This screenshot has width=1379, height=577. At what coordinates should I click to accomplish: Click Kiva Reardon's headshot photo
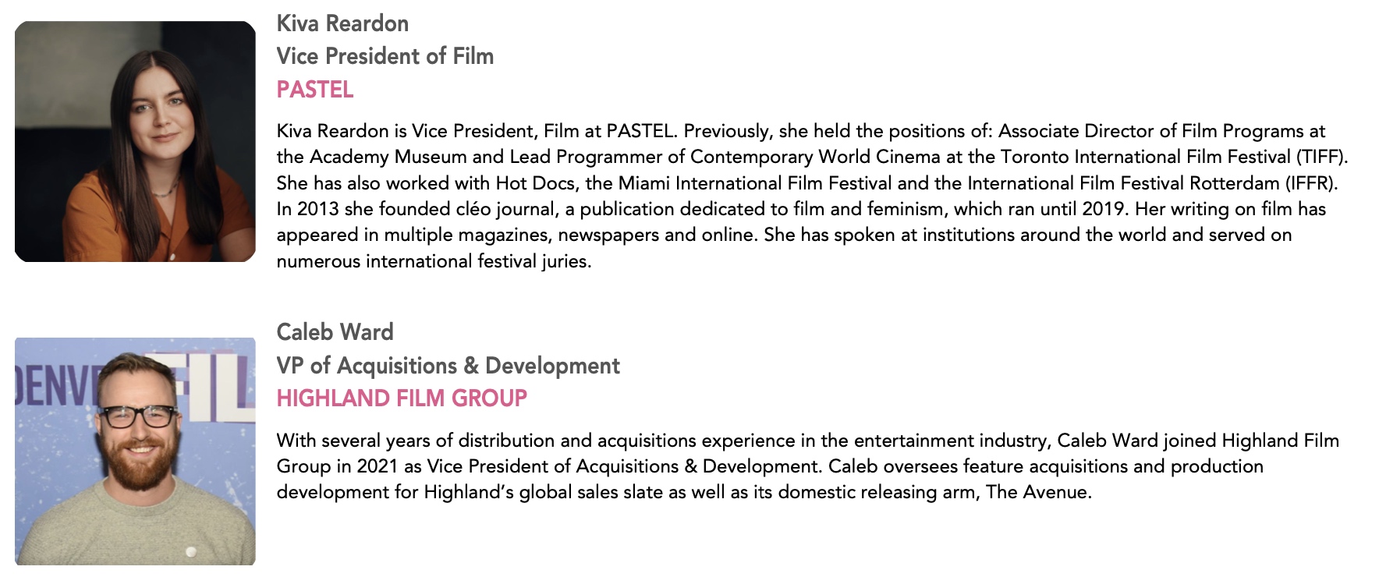(135, 141)
